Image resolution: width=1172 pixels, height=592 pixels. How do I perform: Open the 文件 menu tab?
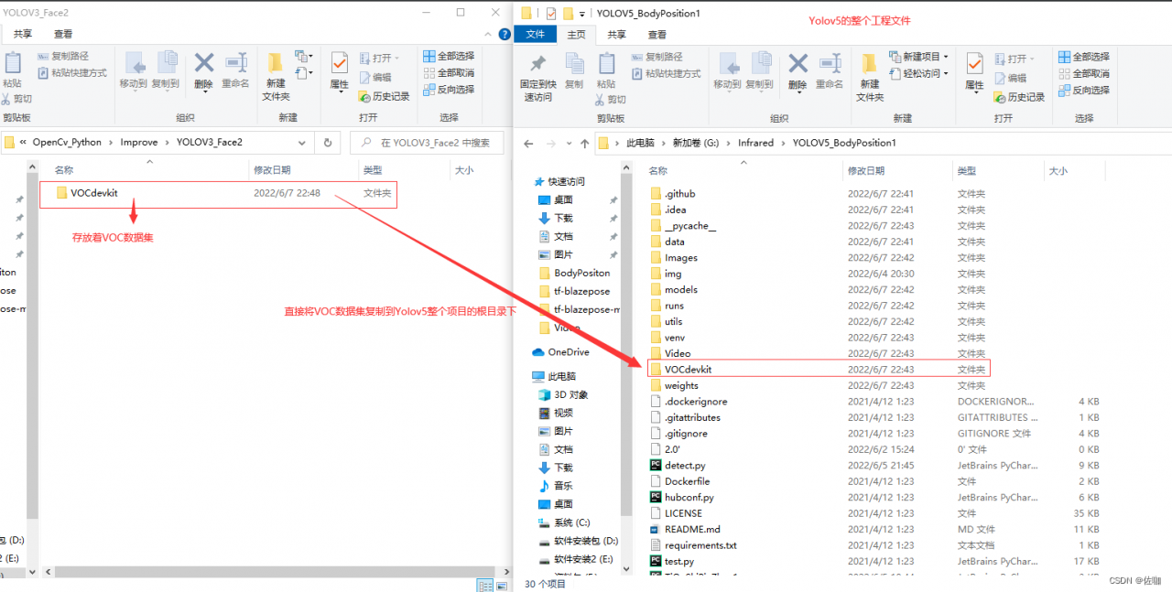coord(535,34)
